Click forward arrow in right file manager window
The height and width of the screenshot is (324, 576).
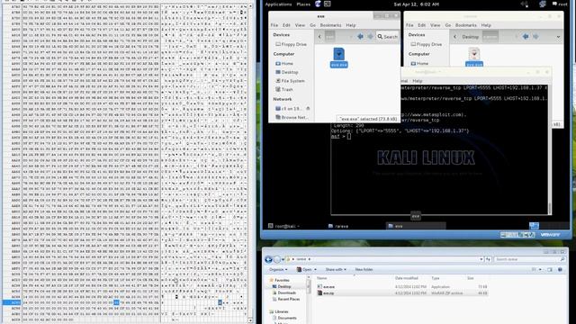pos(535,37)
